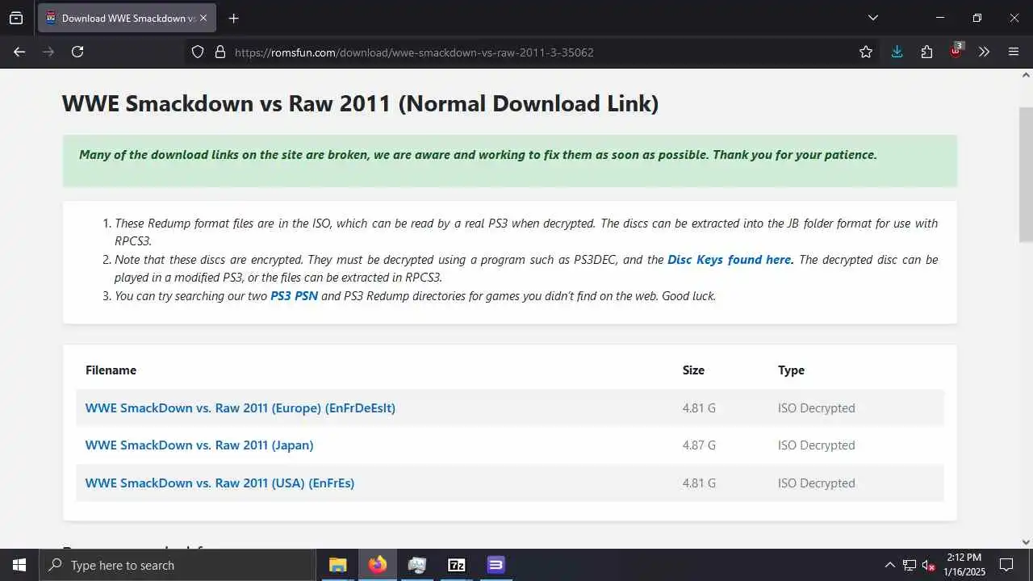The image size is (1033, 581).
Task: Open the Extensions puzzle icon
Action: (926, 52)
